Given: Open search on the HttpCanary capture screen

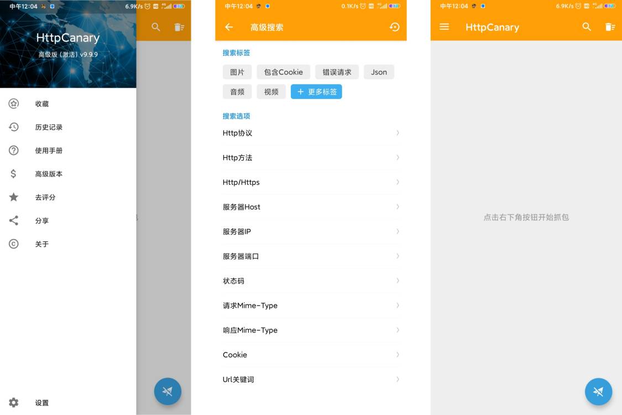Looking at the screenshot, I should pyautogui.click(x=587, y=27).
